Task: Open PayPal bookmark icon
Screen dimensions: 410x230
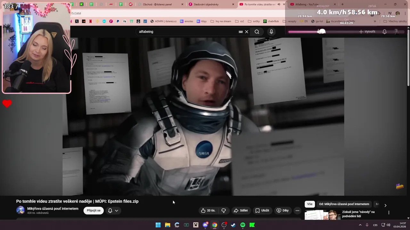Action: pos(118,21)
